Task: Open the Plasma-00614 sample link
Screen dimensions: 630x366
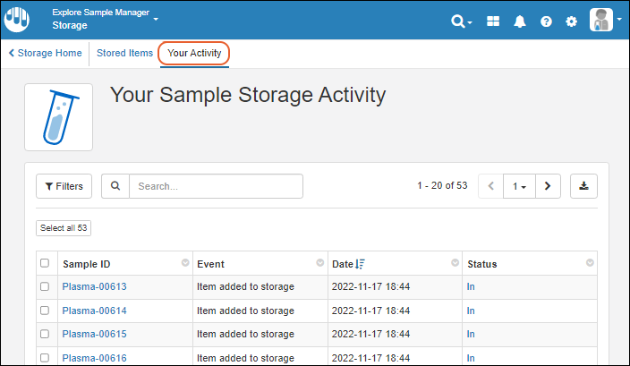Action: coord(94,311)
